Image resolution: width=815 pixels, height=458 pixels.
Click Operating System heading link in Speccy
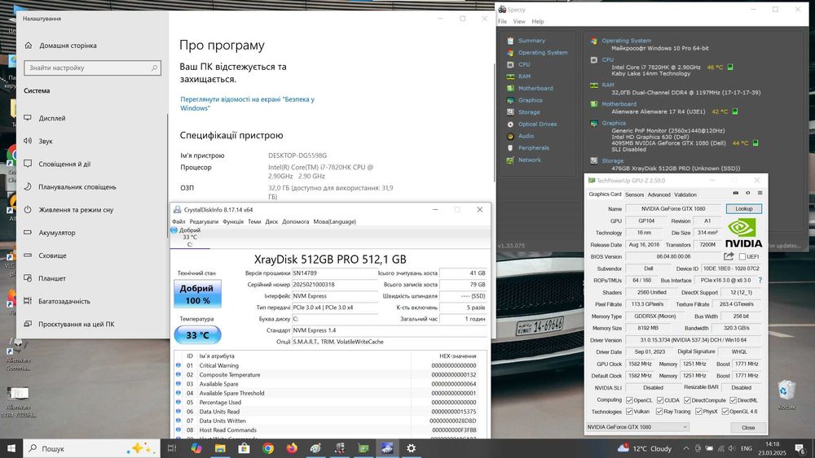pos(626,41)
